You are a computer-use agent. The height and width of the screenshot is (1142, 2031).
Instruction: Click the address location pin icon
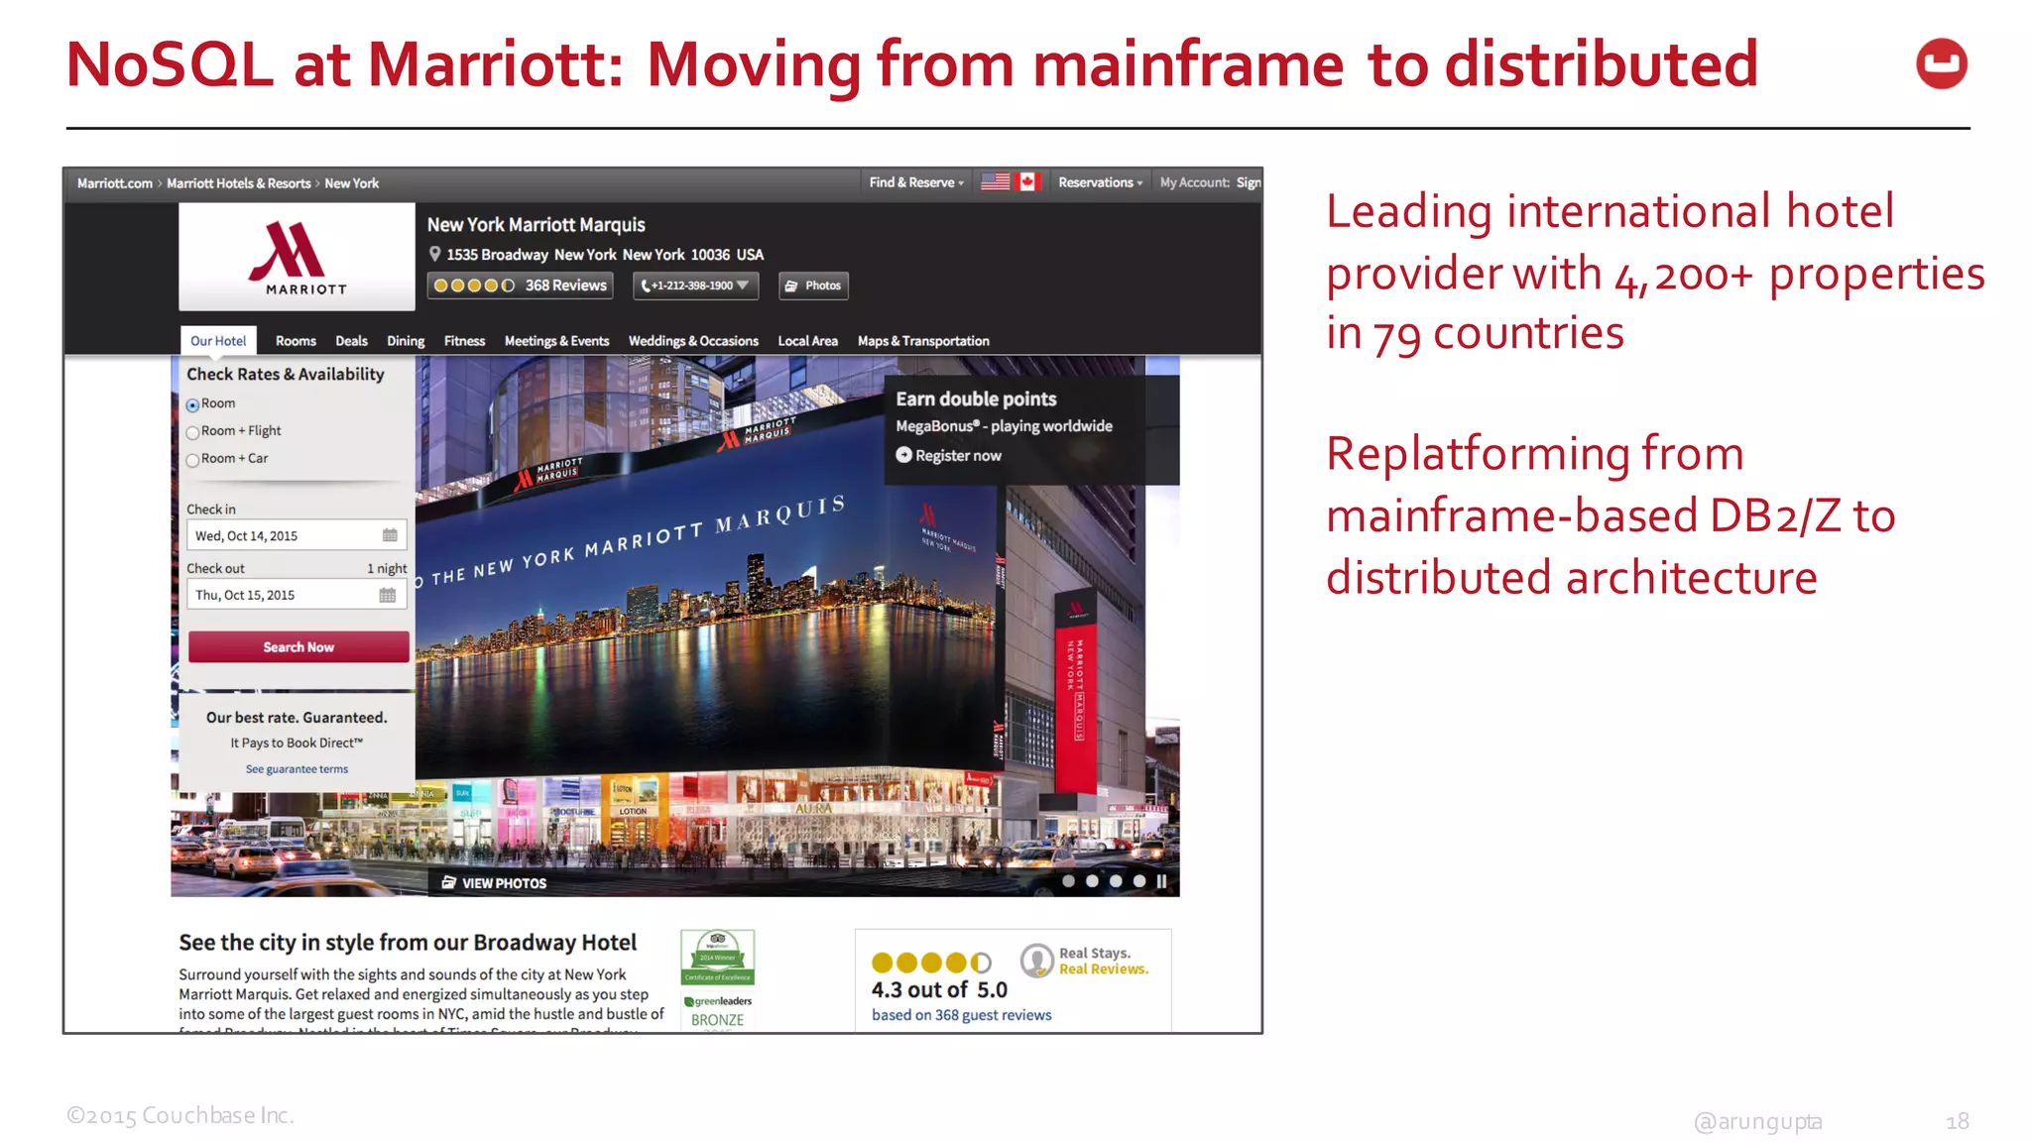(x=434, y=254)
